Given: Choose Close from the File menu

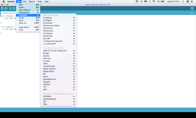Looking at the screenshot, I should click(28, 18).
